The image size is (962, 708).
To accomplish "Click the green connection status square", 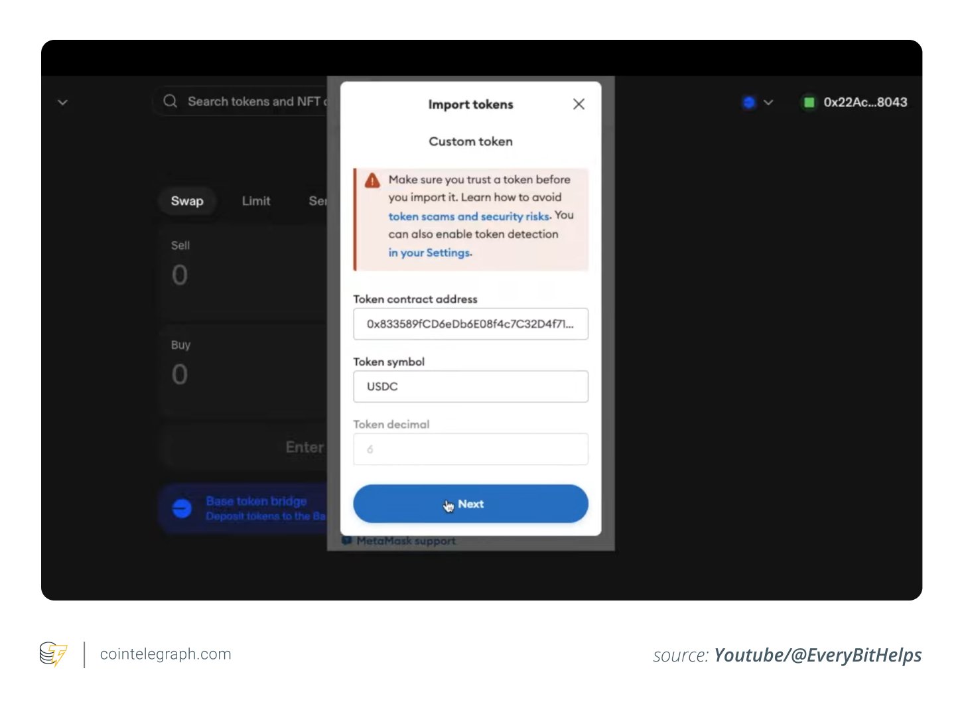I will click(809, 102).
